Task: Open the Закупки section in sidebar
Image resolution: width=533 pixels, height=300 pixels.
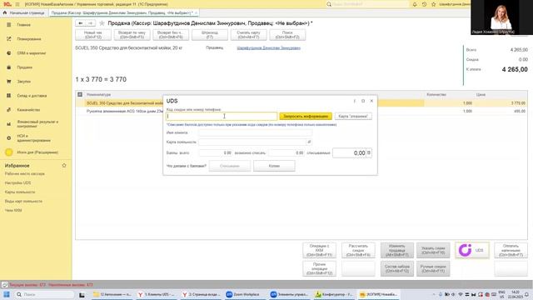Action: pyautogui.click(x=24, y=82)
